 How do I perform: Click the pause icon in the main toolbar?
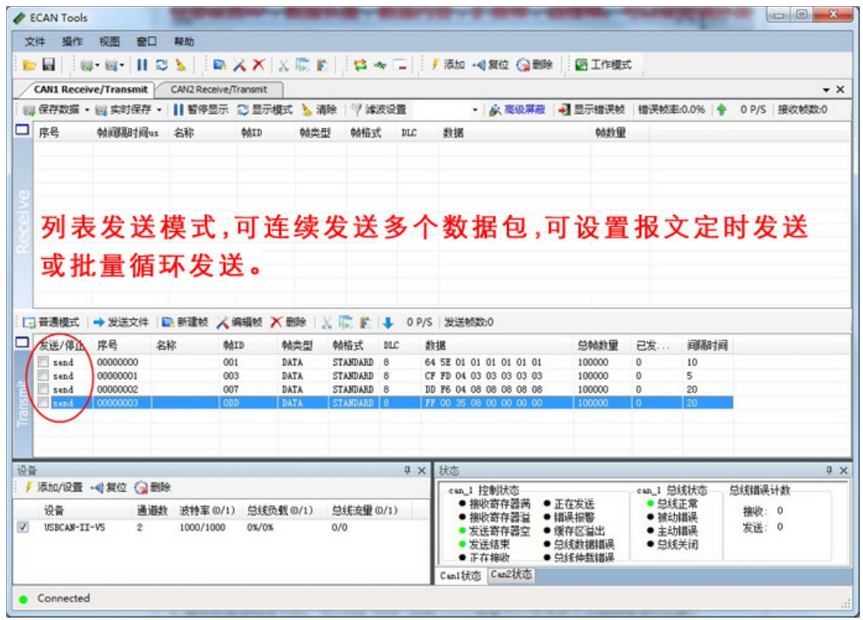[x=142, y=65]
